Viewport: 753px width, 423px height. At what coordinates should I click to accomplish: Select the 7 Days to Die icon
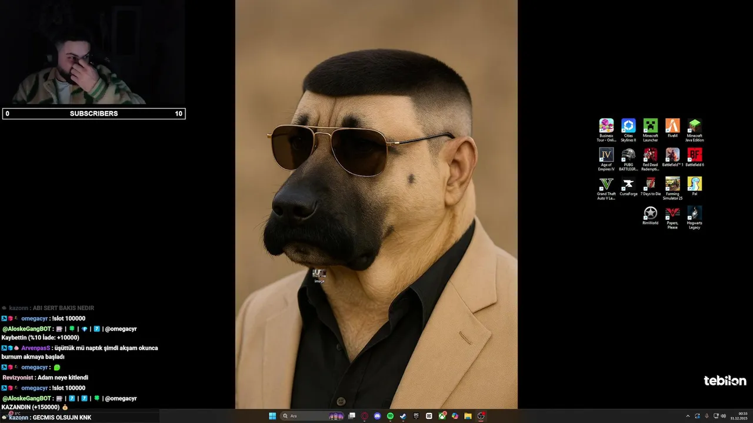(x=650, y=187)
